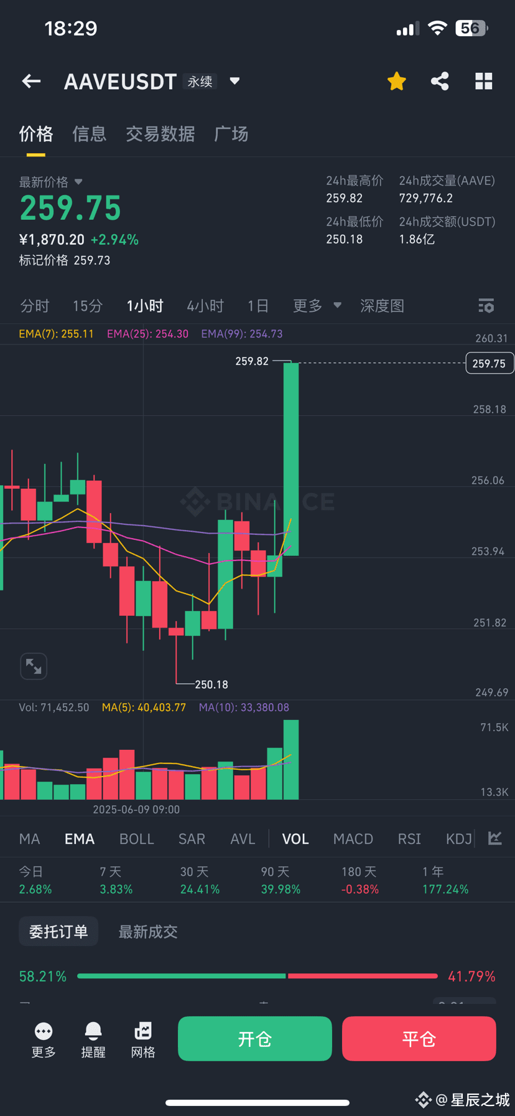Select the 4小时 timeframe

click(205, 306)
